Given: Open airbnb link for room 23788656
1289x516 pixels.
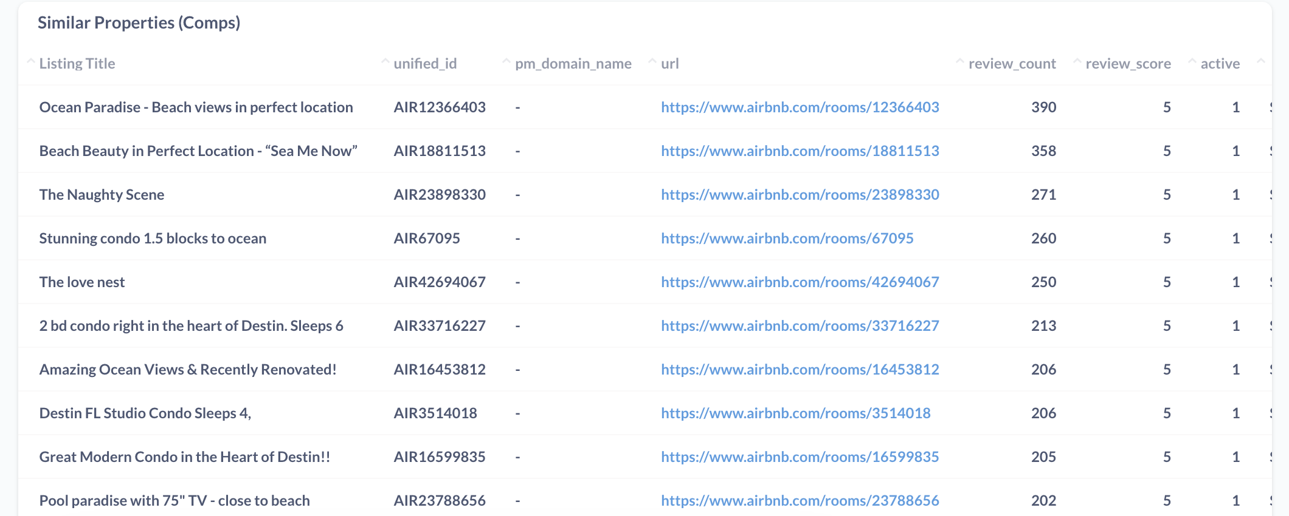Looking at the screenshot, I should pos(800,501).
